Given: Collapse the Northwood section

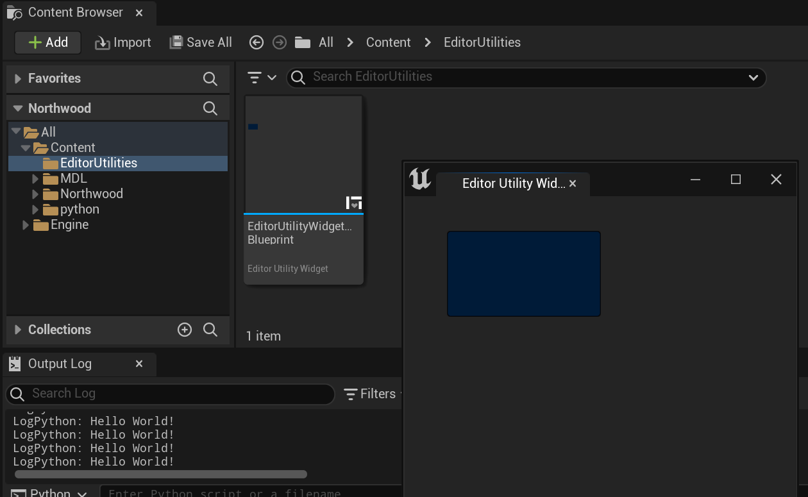Looking at the screenshot, I should (x=17, y=108).
